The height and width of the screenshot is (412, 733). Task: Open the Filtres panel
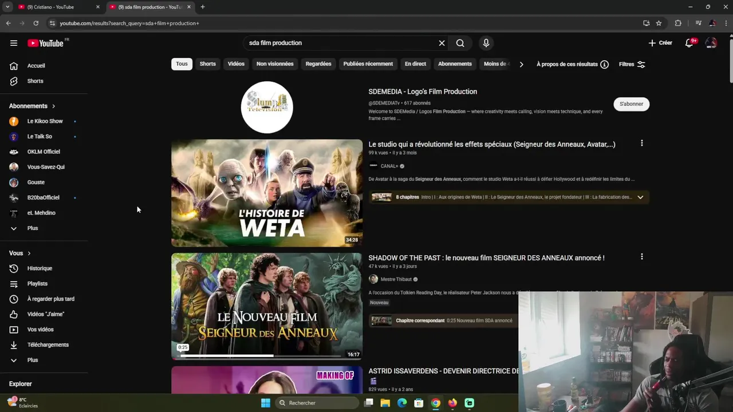[632, 64]
